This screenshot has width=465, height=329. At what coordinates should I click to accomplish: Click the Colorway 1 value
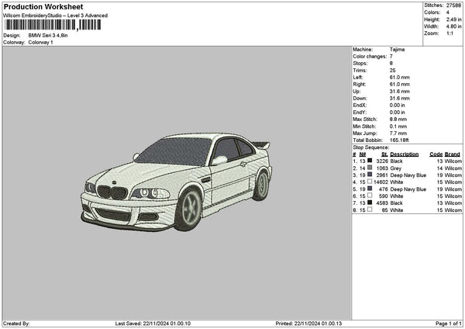[x=40, y=43]
